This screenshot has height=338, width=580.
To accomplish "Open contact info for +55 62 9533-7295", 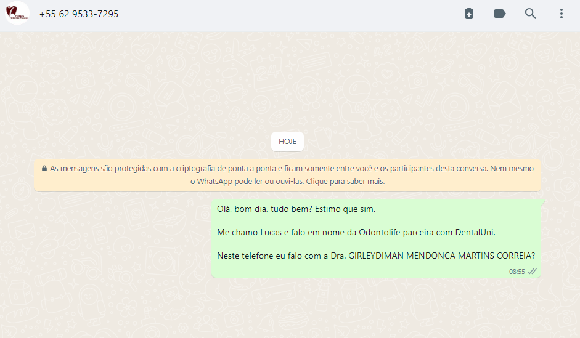I will click(79, 14).
